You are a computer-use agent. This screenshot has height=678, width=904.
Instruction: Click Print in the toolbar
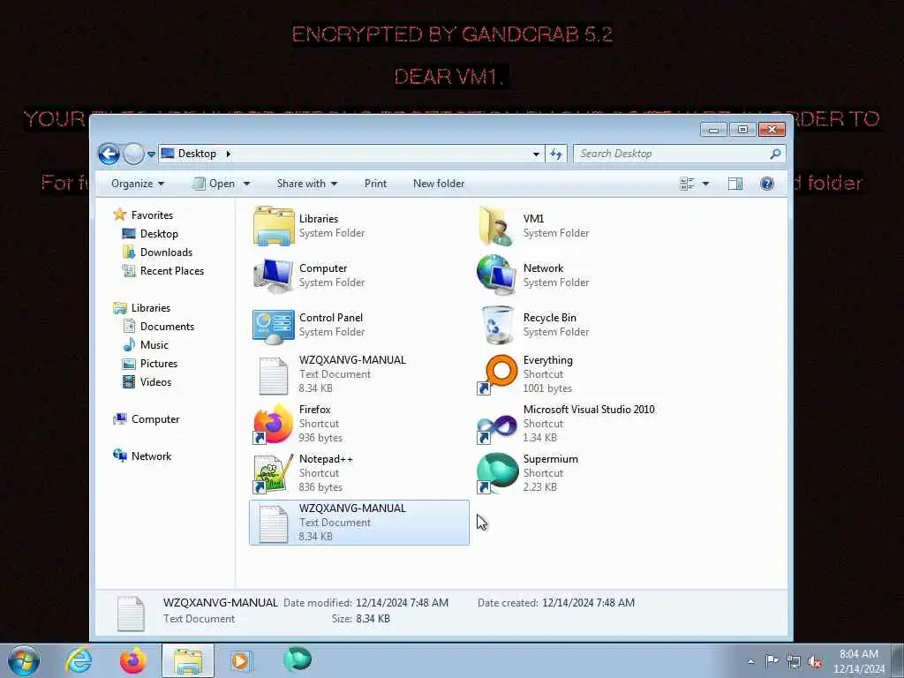pos(375,184)
